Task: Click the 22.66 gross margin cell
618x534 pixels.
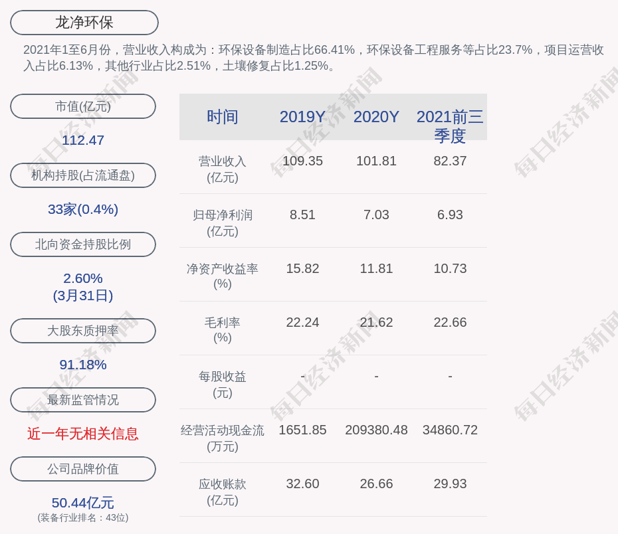Action: click(x=450, y=323)
